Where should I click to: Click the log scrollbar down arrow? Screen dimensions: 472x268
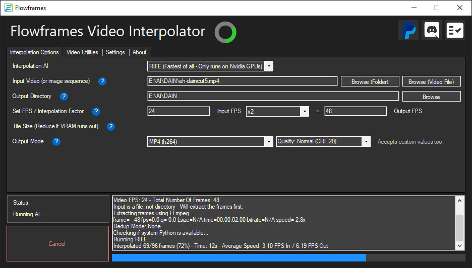click(x=460, y=246)
